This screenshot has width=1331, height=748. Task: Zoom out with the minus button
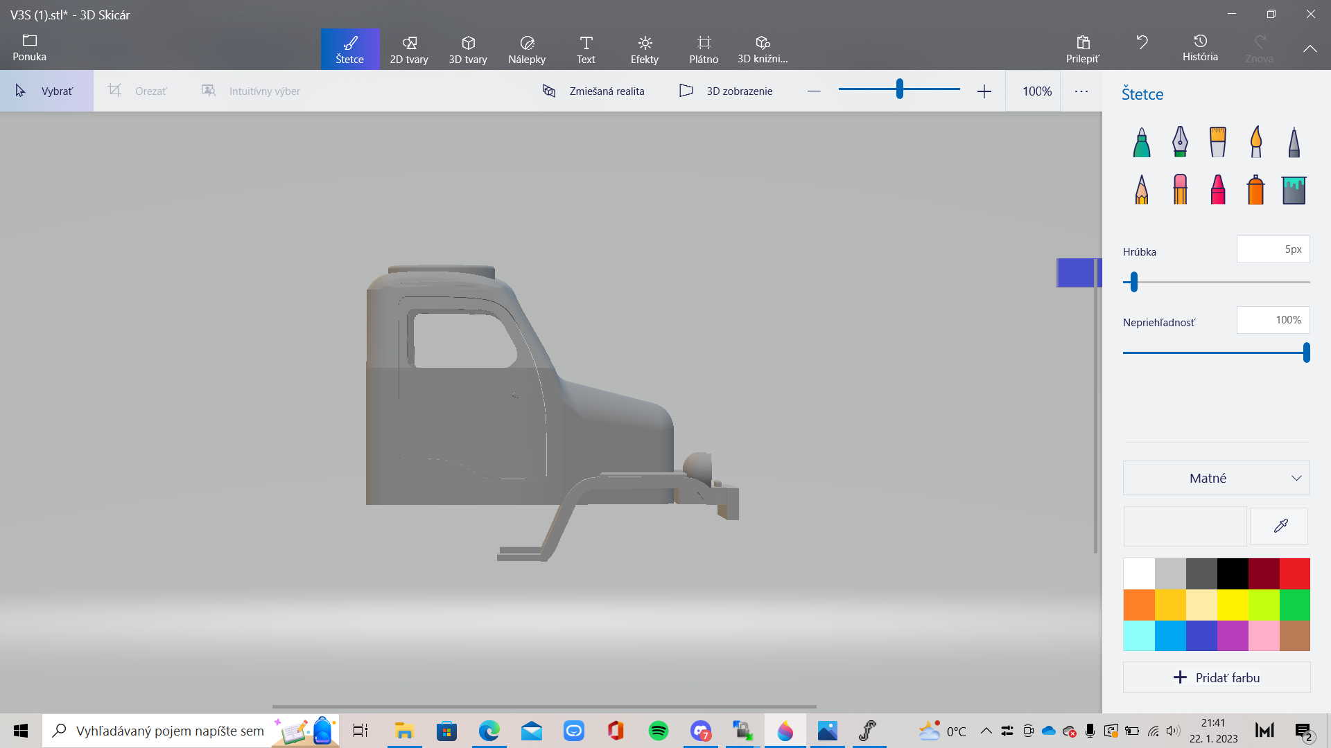[814, 91]
